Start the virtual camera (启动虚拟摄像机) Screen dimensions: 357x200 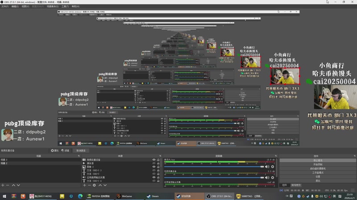pos(318,169)
